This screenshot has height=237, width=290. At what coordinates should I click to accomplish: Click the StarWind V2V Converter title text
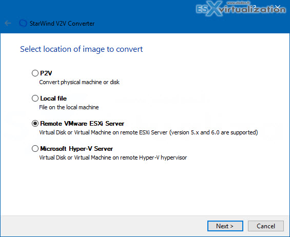[x=62, y=24]
